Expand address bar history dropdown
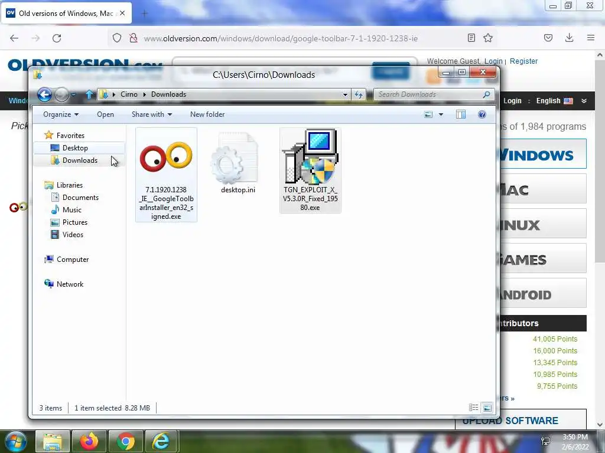 pyautogui.click(x=345, y=94)
